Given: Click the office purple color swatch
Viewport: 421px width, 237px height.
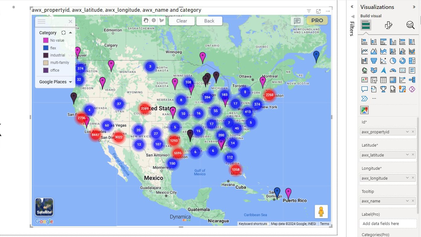Looking at the screenshot, I should click(x=46, y=70).
